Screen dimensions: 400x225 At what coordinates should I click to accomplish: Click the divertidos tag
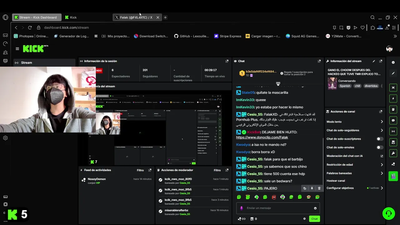pos(371,86)
